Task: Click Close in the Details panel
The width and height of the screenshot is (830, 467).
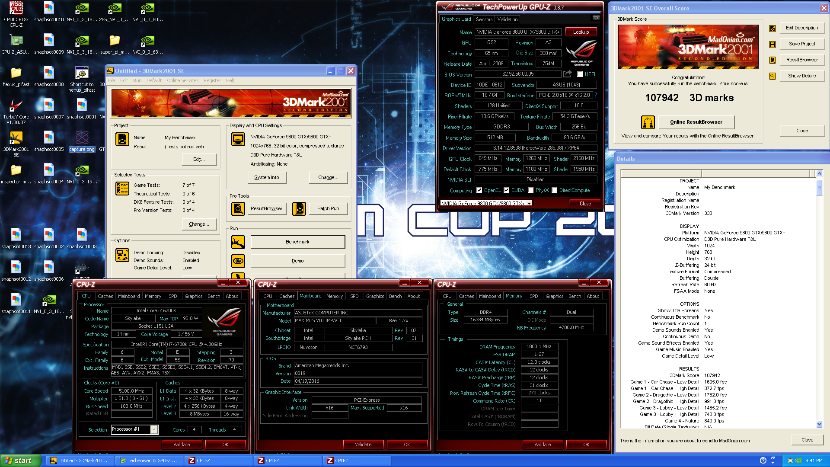Action: click(x=807, y=440)
